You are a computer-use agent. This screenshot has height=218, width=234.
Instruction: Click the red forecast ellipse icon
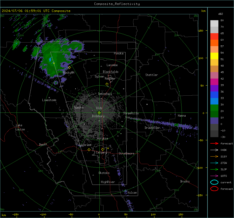(x=214, y=189)
